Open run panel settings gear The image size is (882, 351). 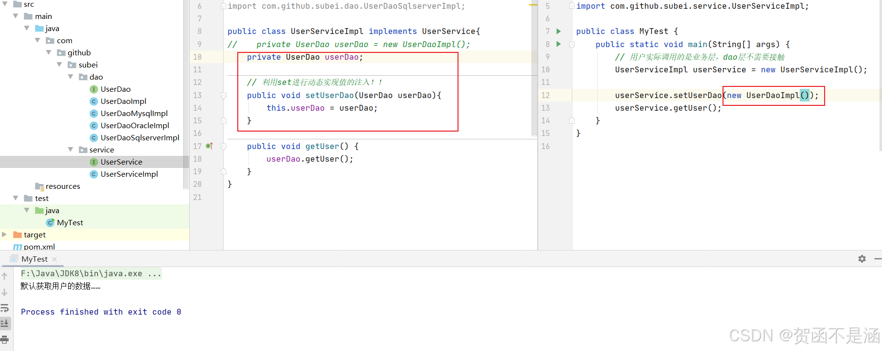pos(862,259)
